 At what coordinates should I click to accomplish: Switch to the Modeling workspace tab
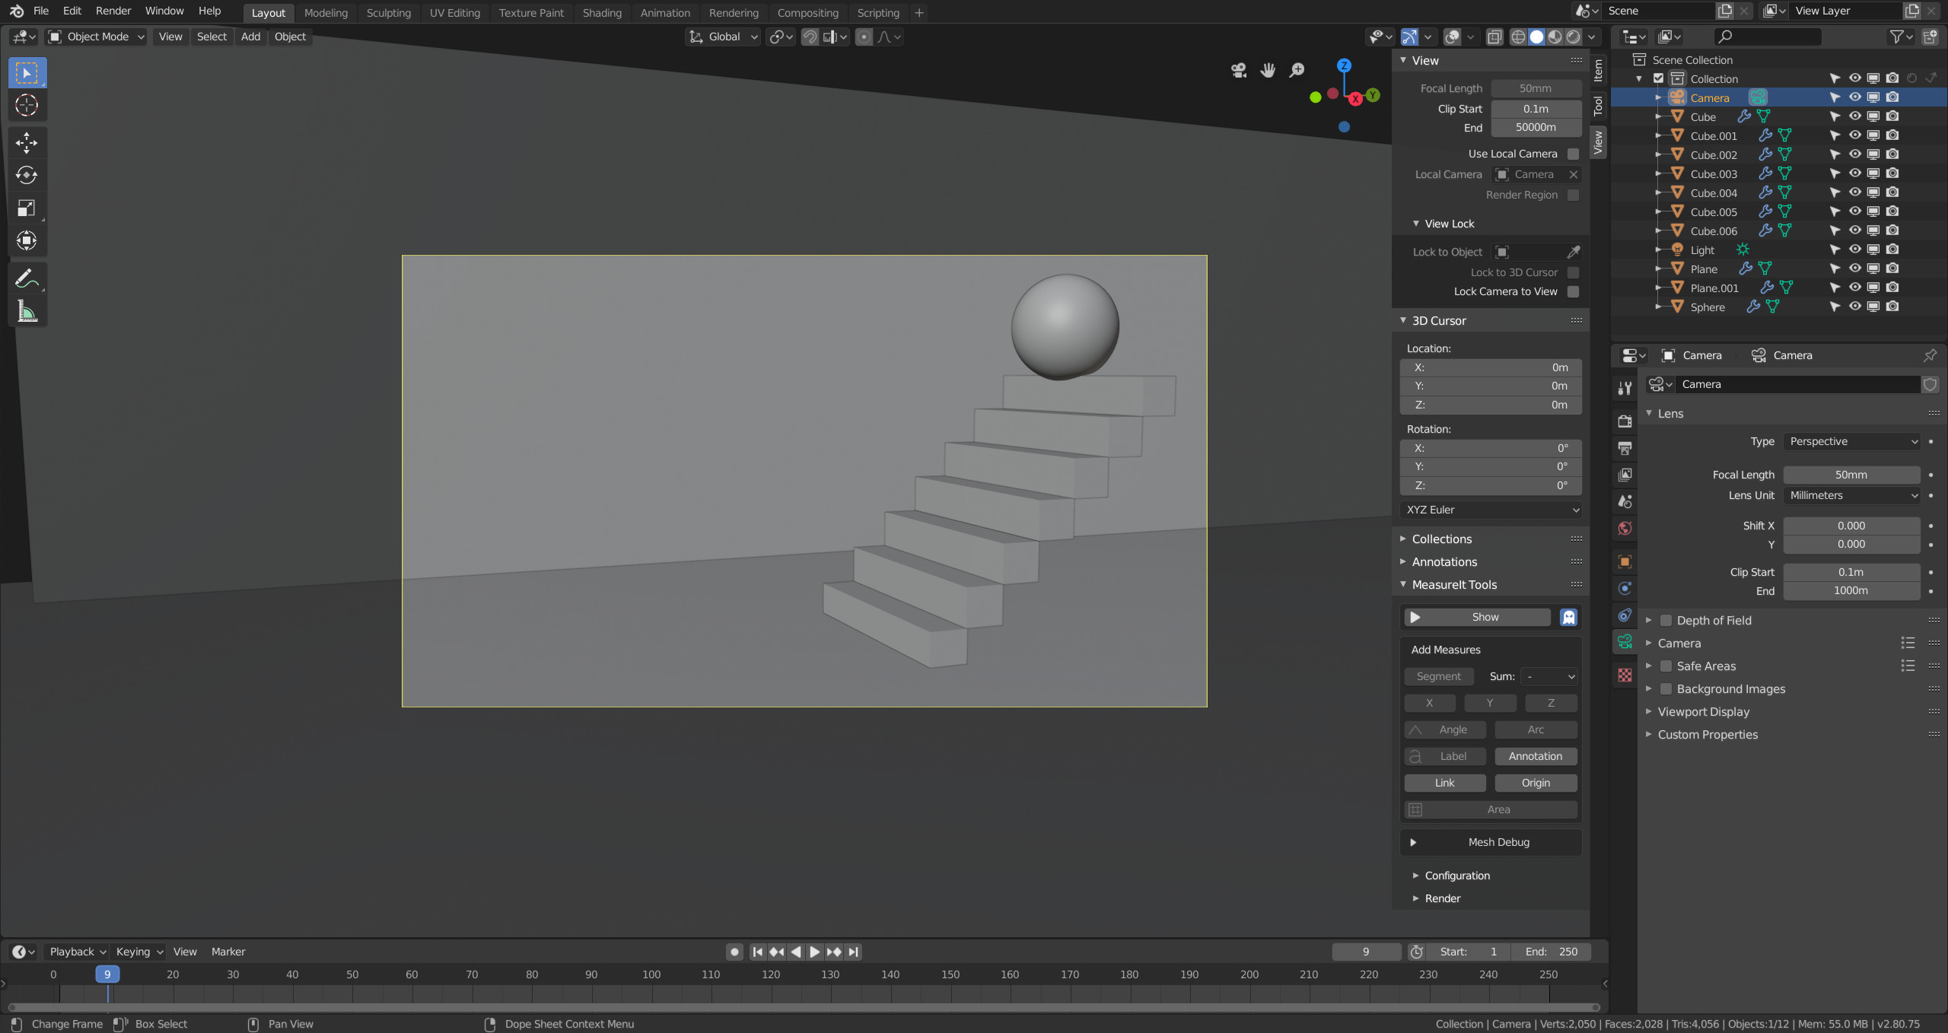[x=326, y=13]
